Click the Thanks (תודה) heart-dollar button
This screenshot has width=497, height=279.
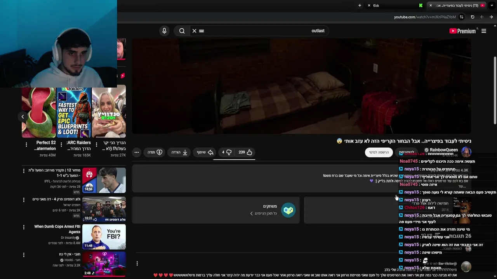155,152
